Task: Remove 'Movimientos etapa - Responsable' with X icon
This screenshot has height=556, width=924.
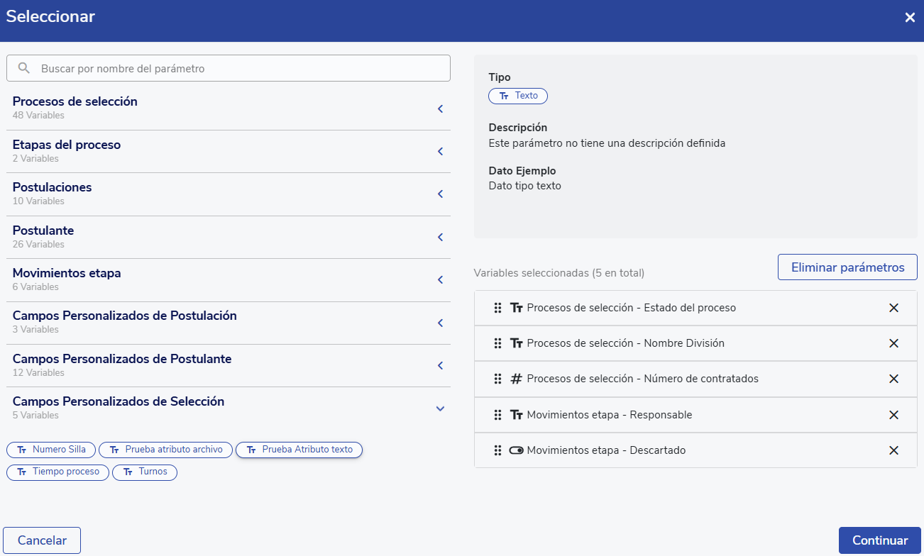Action: click(x=893, y=415)
